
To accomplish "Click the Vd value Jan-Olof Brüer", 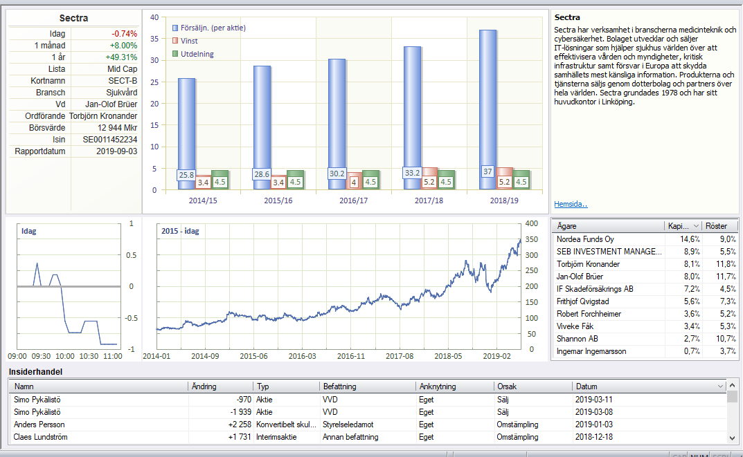I will 111,104.
